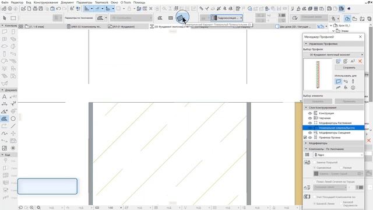Screen dimensions: 373x210
Task: Collapse Компоненты - По Умолчанию section
Action: (306, 149)
